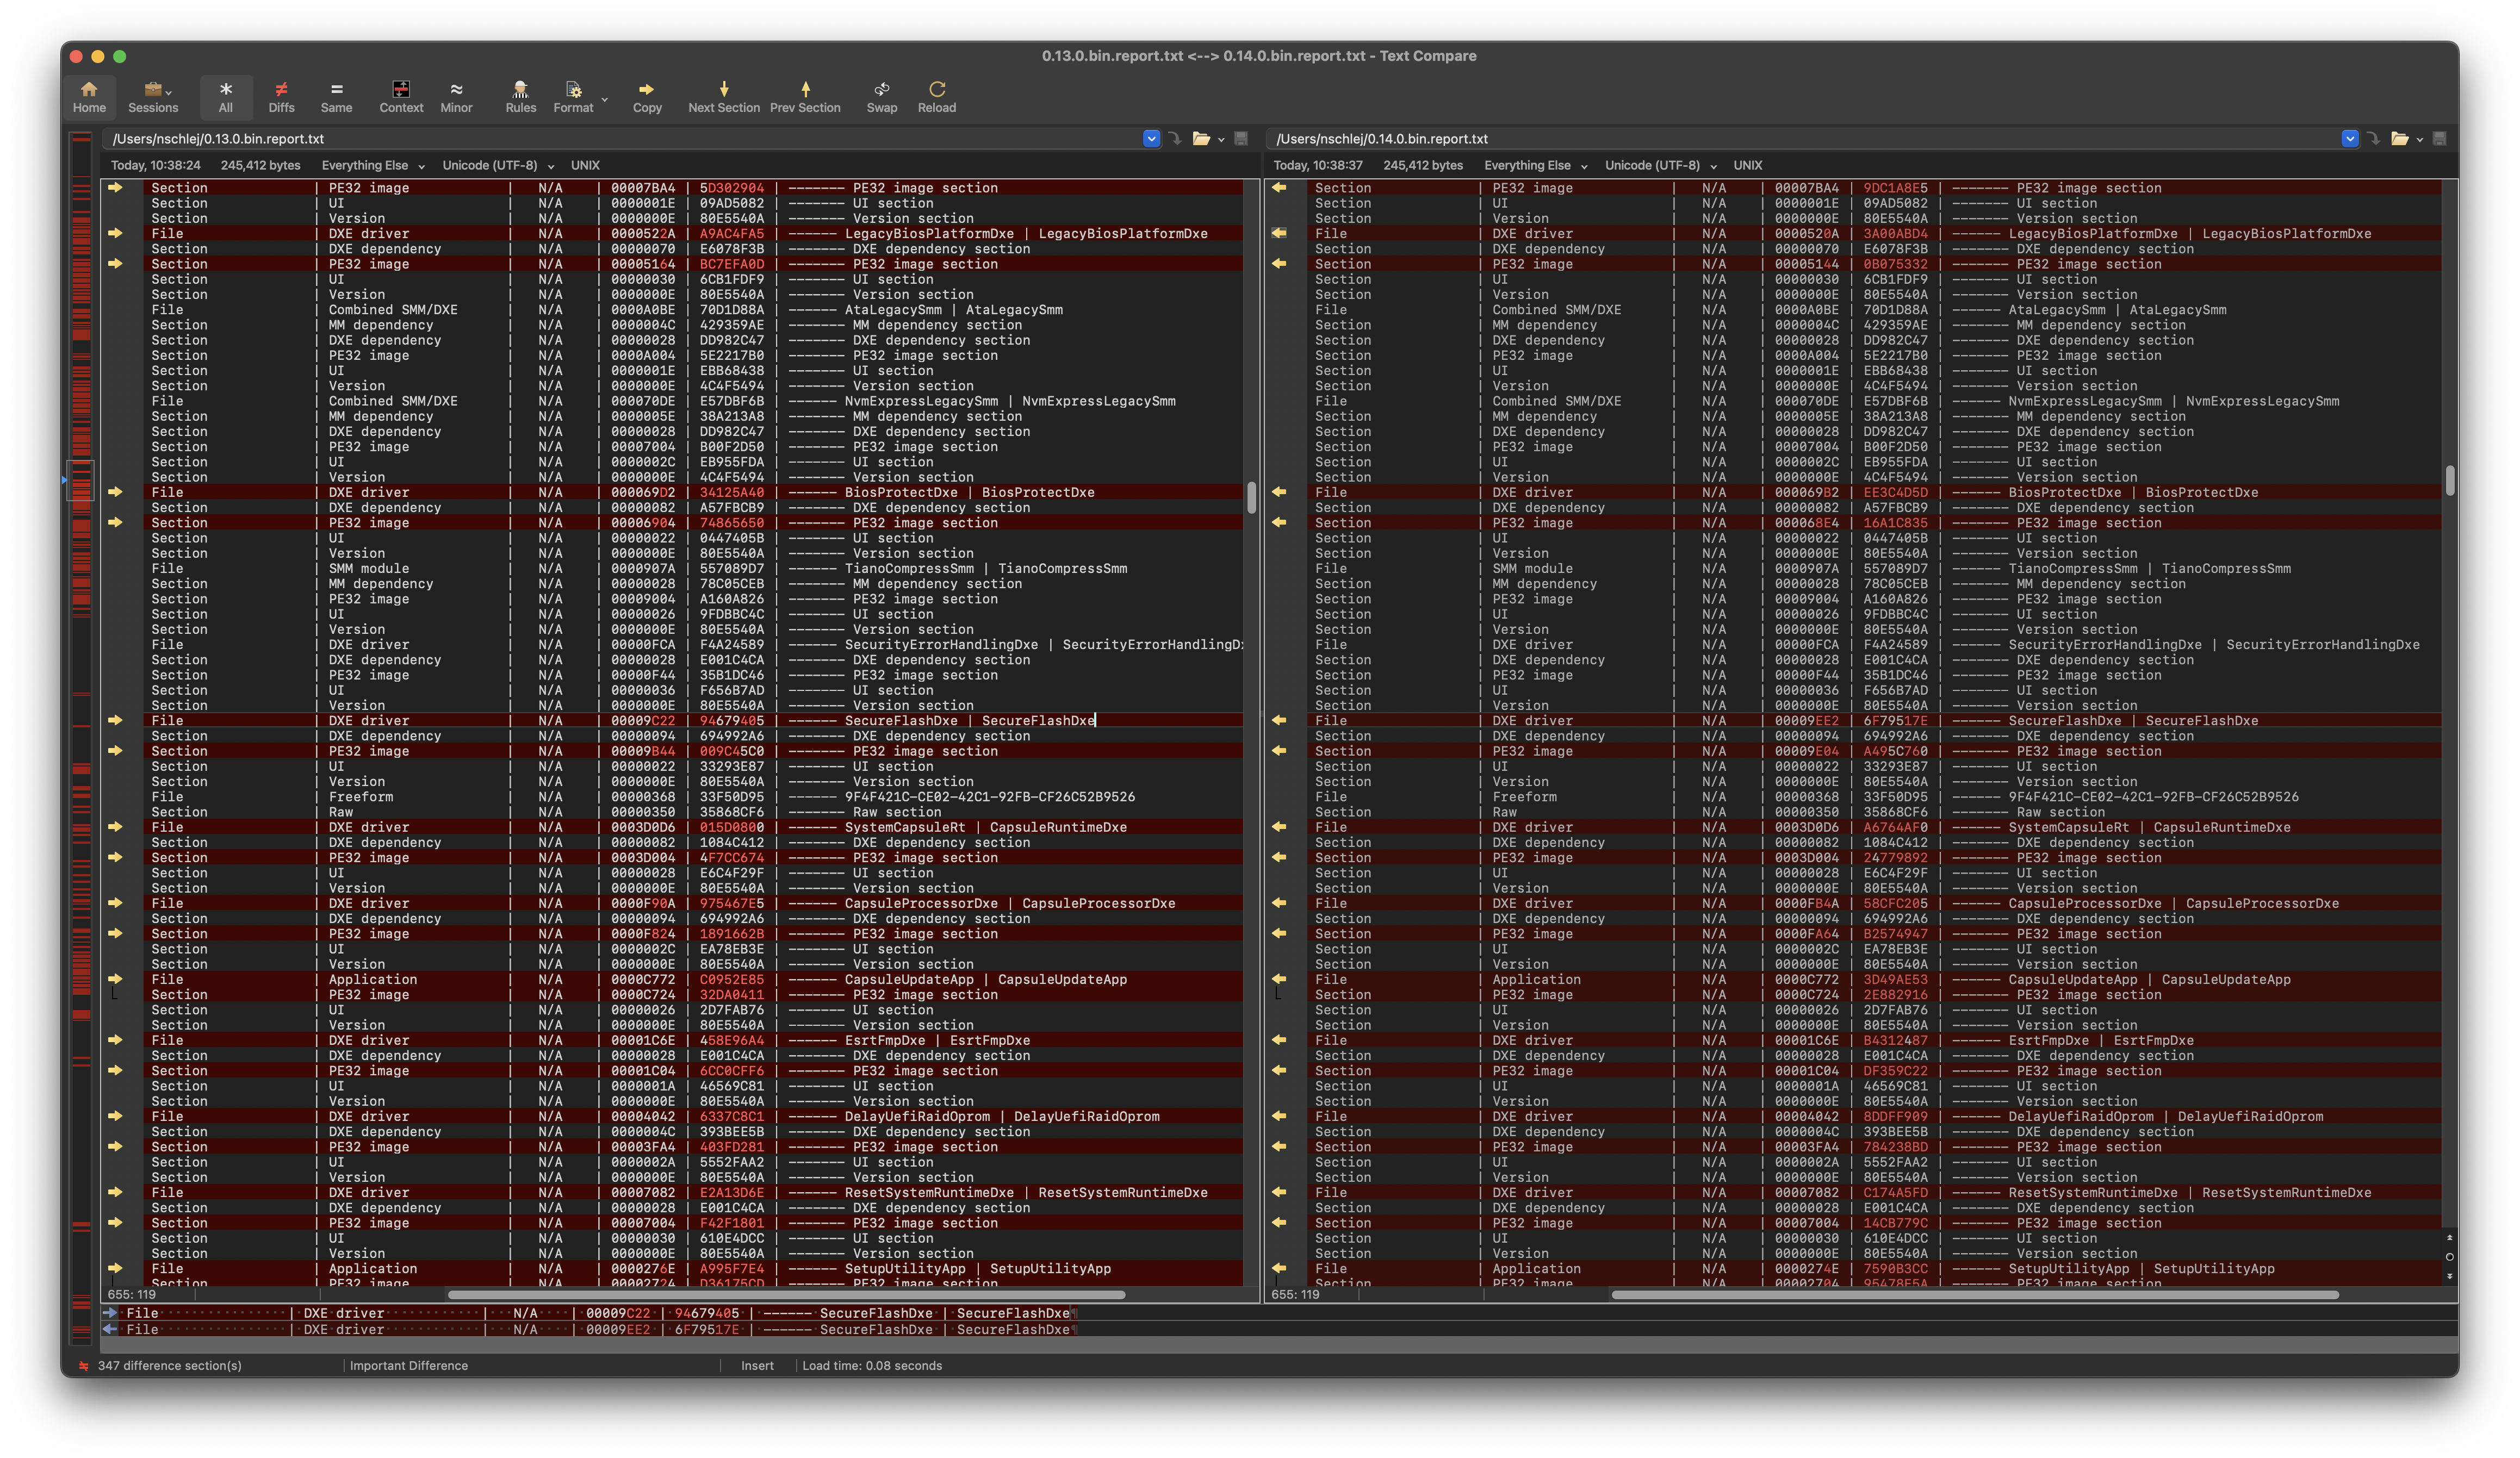Select right SecurityErrorHandlingDxe File line

coord(1875,645)
